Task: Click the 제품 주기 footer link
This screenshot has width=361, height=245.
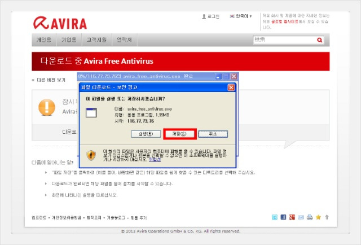Action: 139,217
